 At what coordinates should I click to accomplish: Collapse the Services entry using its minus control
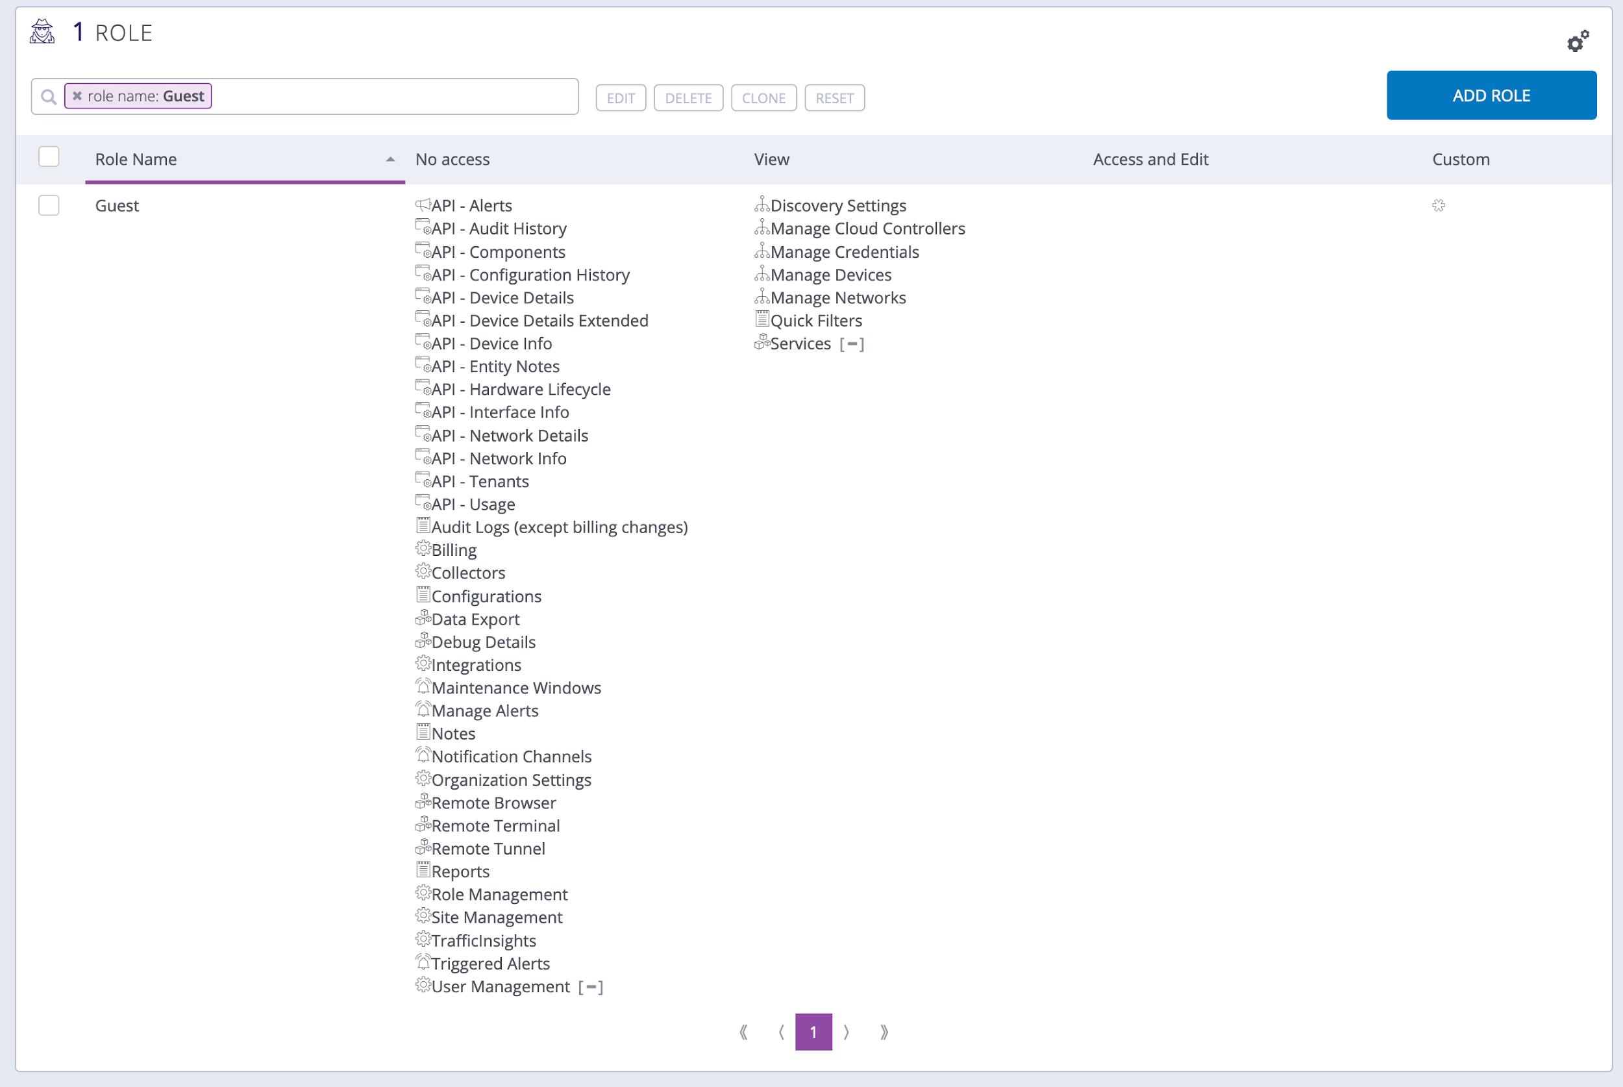point(851,343)
